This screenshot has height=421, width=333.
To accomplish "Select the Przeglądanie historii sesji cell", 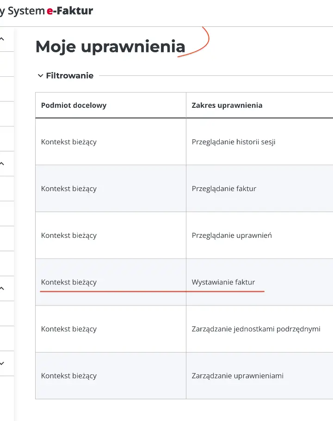I will click(233, 142).
